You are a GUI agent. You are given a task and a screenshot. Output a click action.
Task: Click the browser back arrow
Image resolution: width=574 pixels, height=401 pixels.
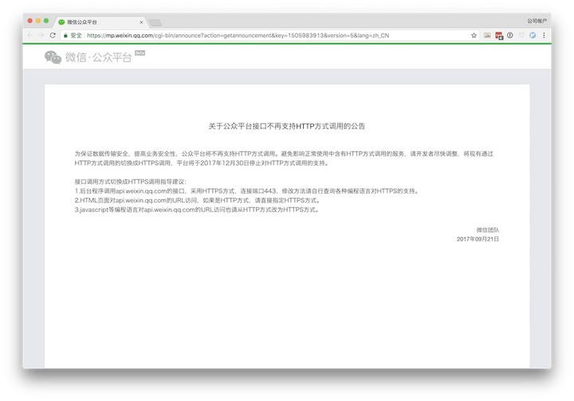click(x=30, y=35)
